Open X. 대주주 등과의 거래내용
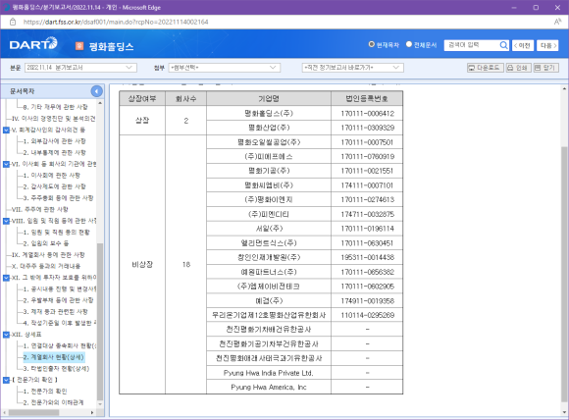 click(x=46, y=266)
